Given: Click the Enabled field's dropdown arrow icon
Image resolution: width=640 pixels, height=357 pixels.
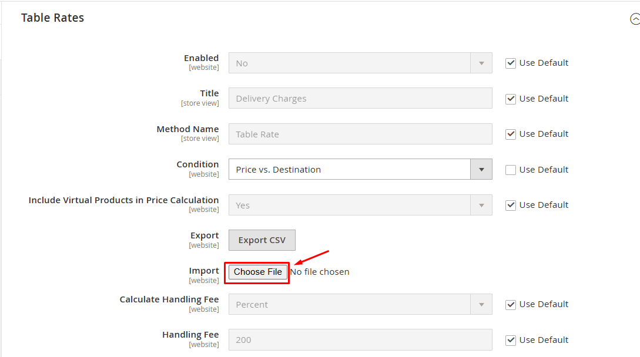Looking at the screenshot, I should 481,63.
